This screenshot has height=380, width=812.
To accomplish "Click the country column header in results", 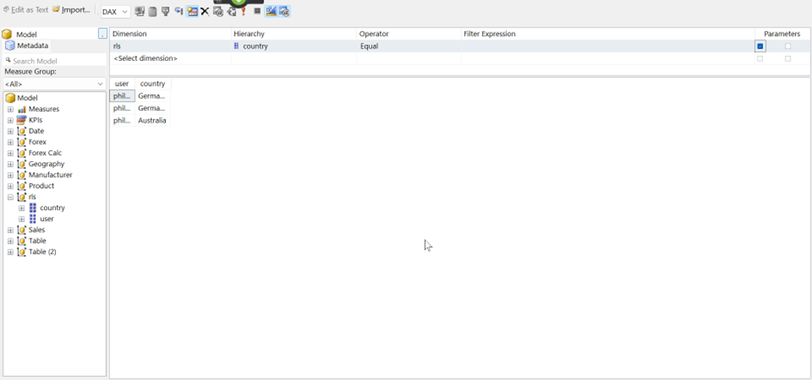I will click(x=152, y=84).
